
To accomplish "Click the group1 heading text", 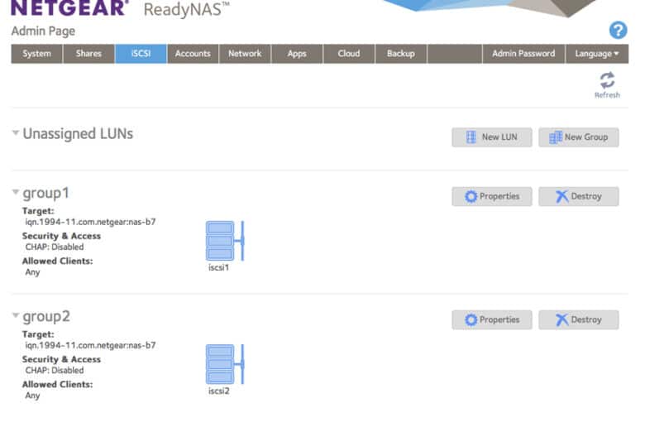I will pyautogui.click(x=46, y=193).
